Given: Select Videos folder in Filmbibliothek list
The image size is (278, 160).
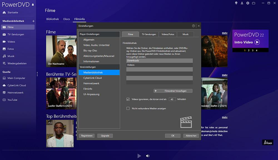Looking at the screenshot, I should click(159, 65).
